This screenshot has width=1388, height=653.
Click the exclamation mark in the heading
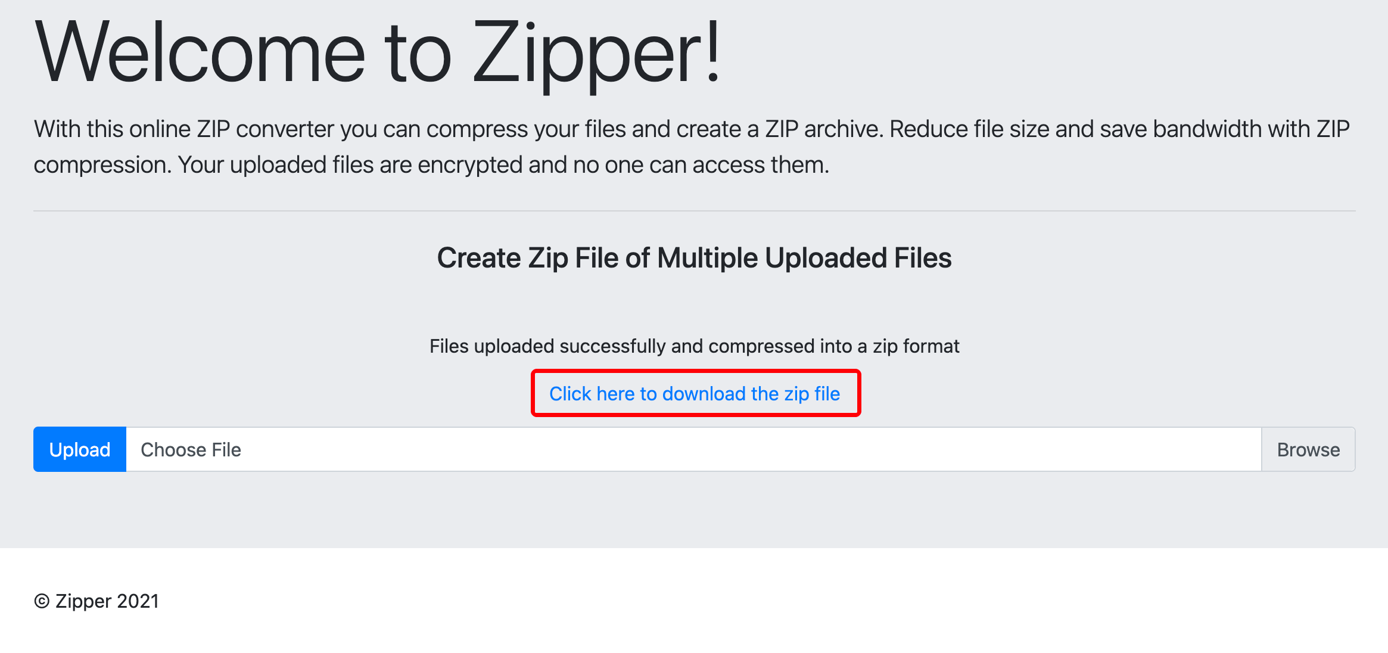tap(713, 52)
